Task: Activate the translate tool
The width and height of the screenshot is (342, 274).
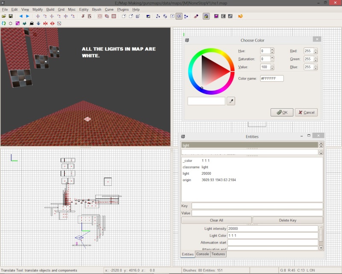Action: click(x=158, y=16)
